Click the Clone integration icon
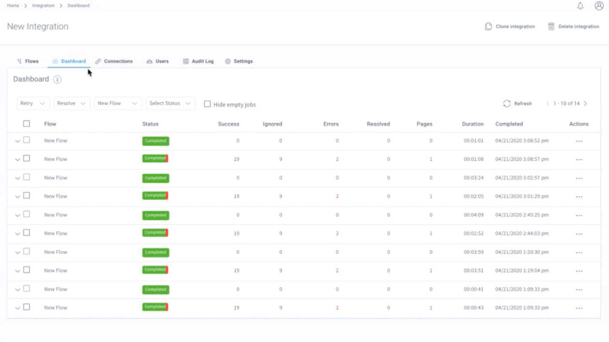 (x=488, y=26)
